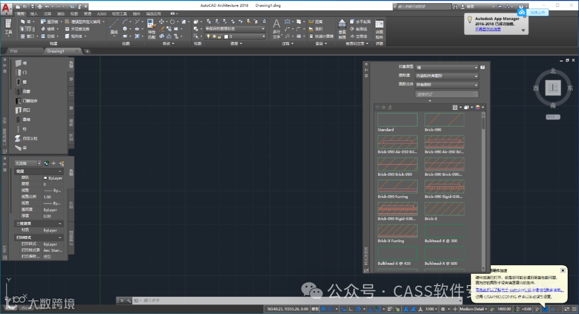This screenshot has width=579, height=314.
Task: Open the 1:100 annotation scale dropdown
Action: point(431,309)
